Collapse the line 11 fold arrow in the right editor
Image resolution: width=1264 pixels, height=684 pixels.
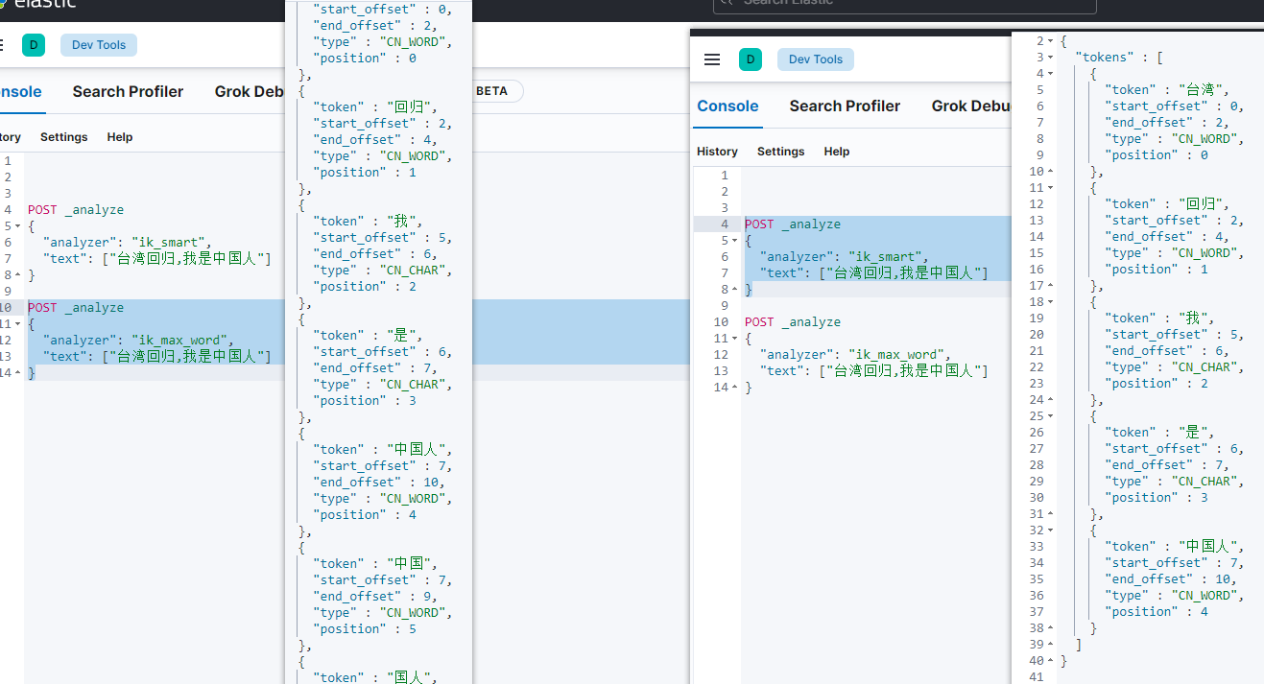736,339
